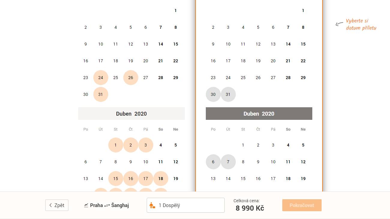Click the Vyberte si datum příletu hint
Viewport: 390px width, 219px height.
(x=361, y=24)
